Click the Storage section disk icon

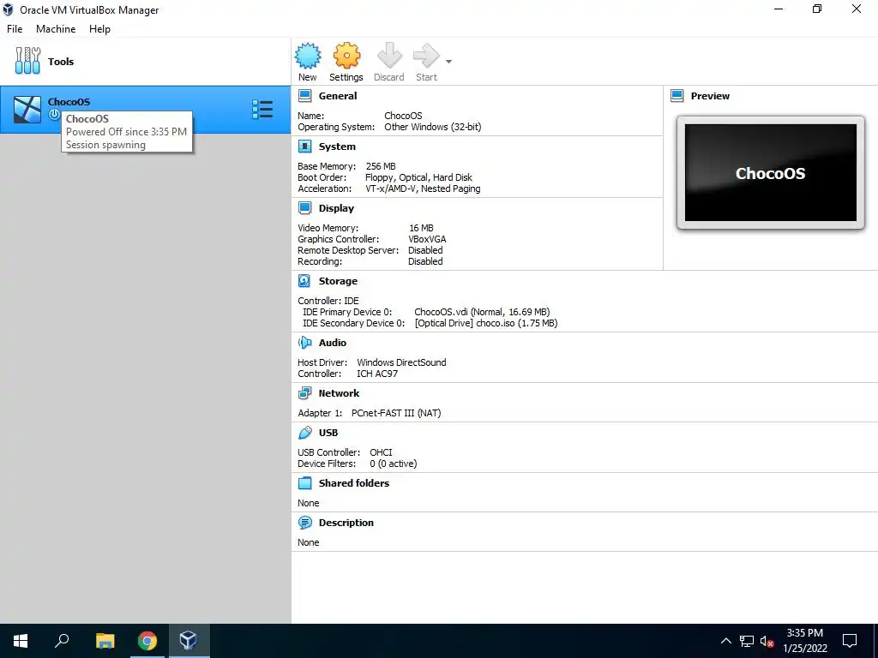304,281
